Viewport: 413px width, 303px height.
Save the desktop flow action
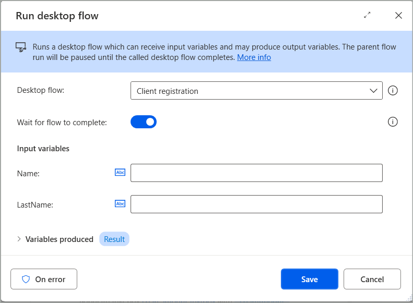click(x=309, y=279)
